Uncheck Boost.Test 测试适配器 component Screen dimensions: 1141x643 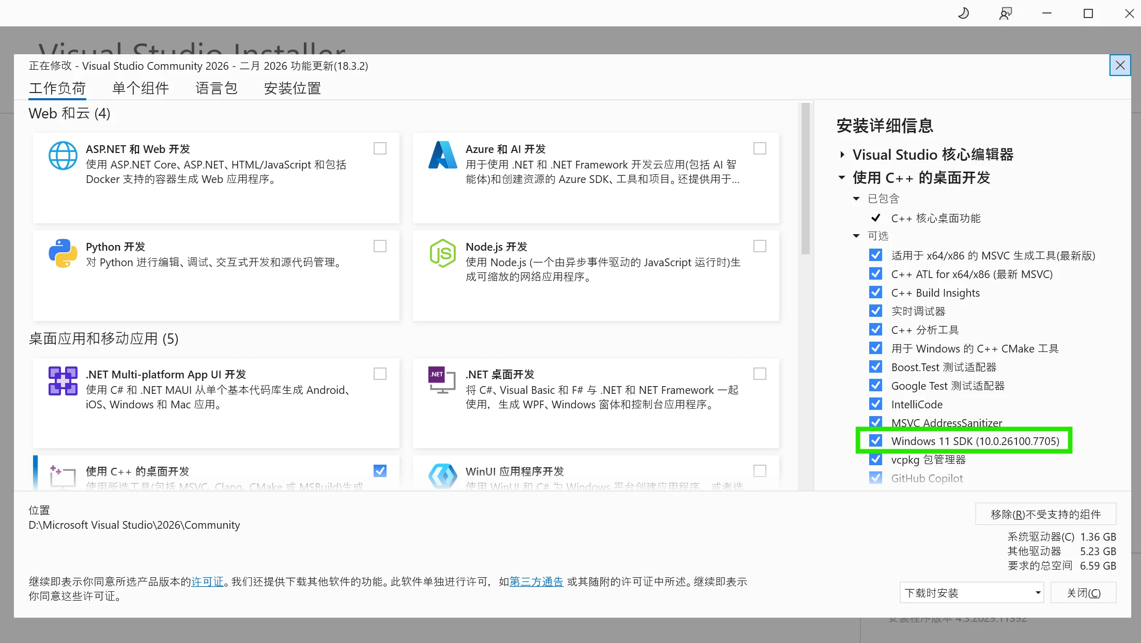tap(875, 366)
